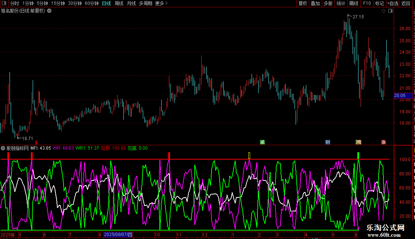Click the 100.0 indicator axis label

click(x=405, y=160)
